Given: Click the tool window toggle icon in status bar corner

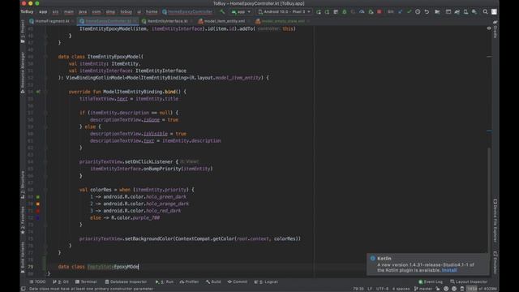Looking at the screenshot, I should (24, 289).
